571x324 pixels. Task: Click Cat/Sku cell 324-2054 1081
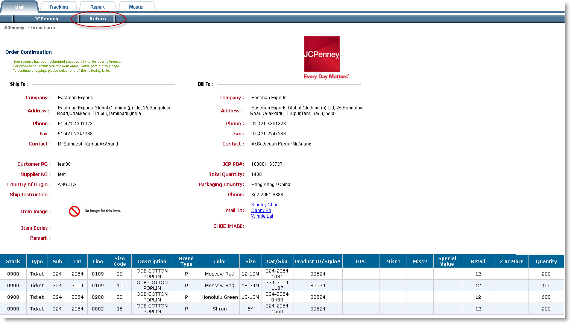[277, 274]
